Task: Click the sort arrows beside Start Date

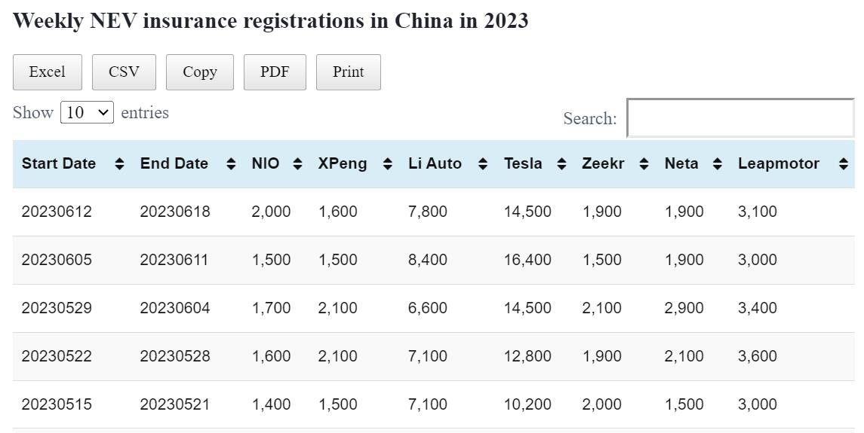Action: click(119, 164)
